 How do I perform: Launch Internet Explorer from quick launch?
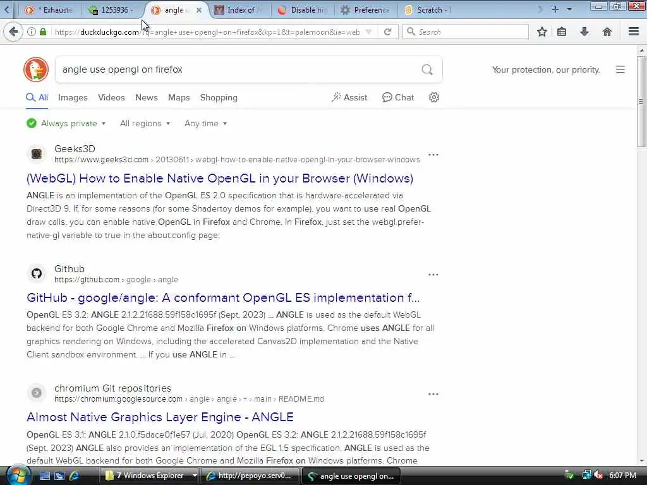[x=75, y=476]
